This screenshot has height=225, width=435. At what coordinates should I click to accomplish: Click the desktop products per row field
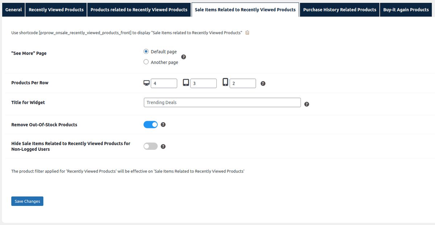[164, 83]
